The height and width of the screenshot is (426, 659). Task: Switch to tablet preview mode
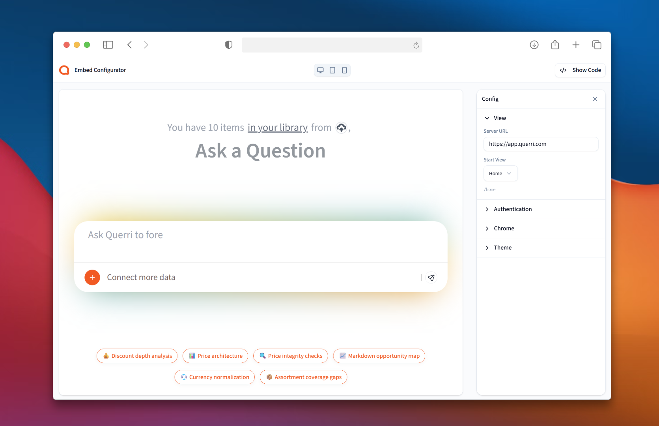332,70
